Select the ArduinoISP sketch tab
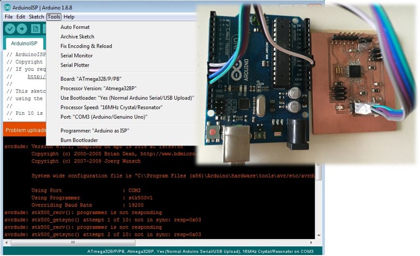Image resolution: width=420 pixels, height=256 pixels. click(24, 43)
